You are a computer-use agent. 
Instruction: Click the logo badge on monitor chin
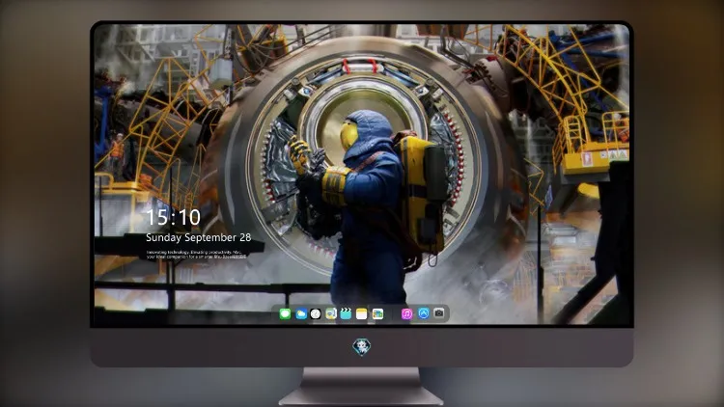click(362, 347)
